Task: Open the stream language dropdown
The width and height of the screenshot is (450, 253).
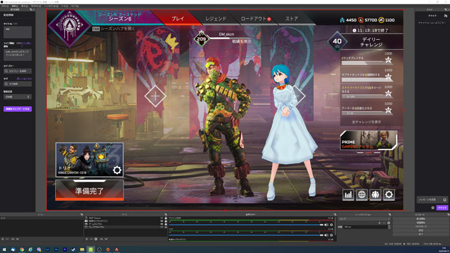Action: 17,97
